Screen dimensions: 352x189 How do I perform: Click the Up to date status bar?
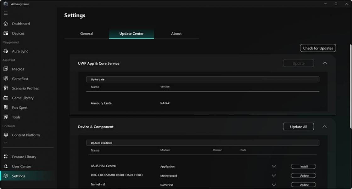click(x=203, y=79)
